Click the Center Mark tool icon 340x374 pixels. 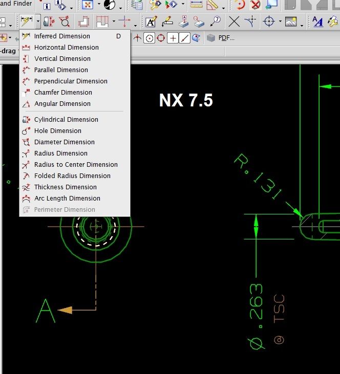(269, 21)
